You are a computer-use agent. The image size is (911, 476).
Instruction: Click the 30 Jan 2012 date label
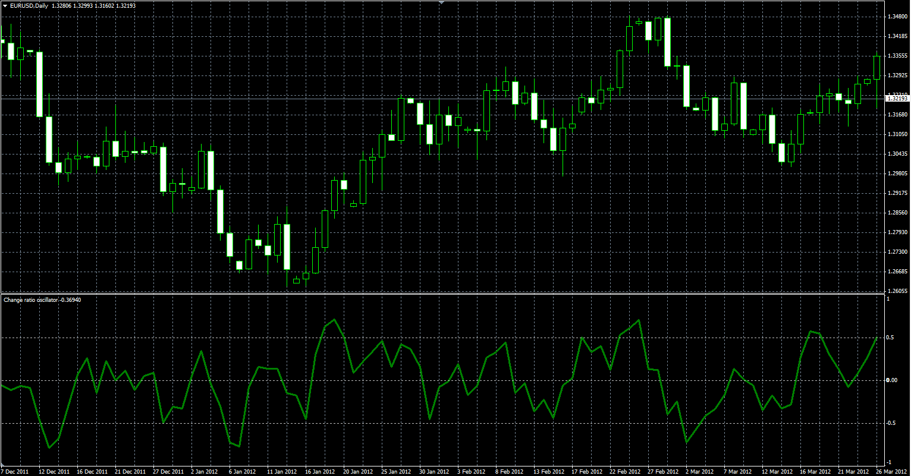point(435,471)
